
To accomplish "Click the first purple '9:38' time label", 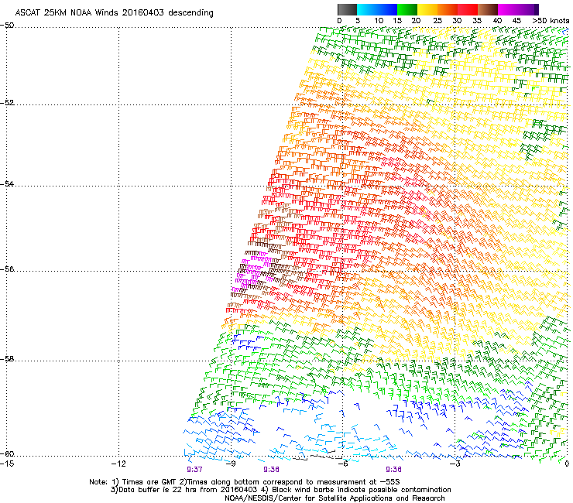I will (x=272, y=470).
